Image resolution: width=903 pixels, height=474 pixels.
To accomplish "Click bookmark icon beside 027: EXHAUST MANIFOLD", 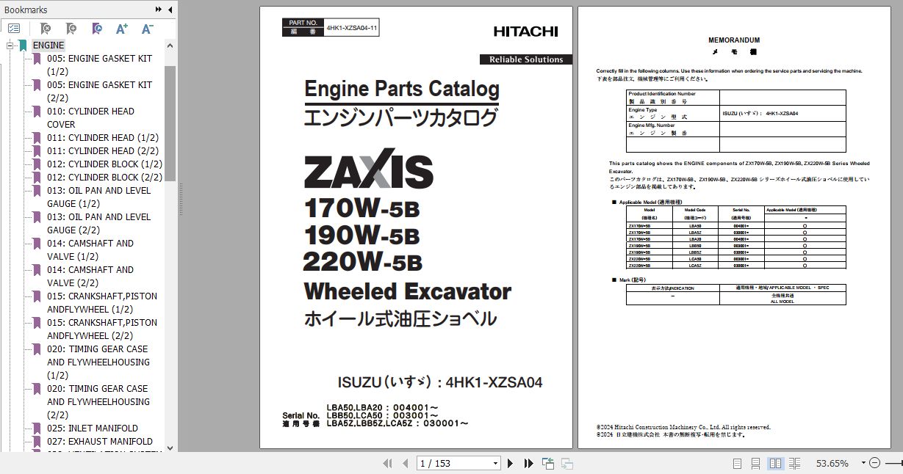I will [37, 442].
